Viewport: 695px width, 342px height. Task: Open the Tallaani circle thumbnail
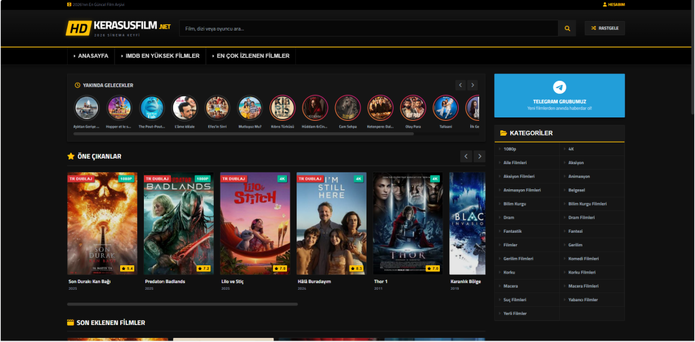click(445, 108)
